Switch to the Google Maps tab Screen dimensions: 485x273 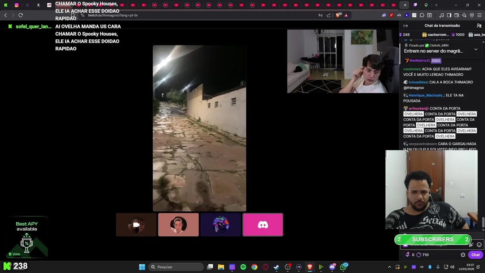426,5
